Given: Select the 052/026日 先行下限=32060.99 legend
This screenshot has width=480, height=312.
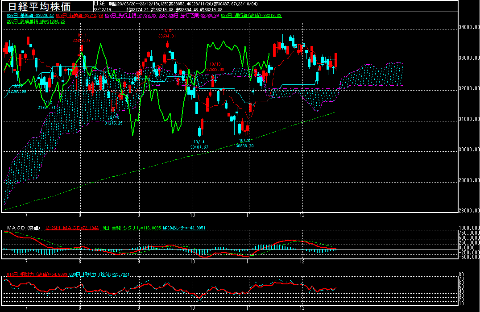Looking at the screenshot, I should [x=189, y=15].
